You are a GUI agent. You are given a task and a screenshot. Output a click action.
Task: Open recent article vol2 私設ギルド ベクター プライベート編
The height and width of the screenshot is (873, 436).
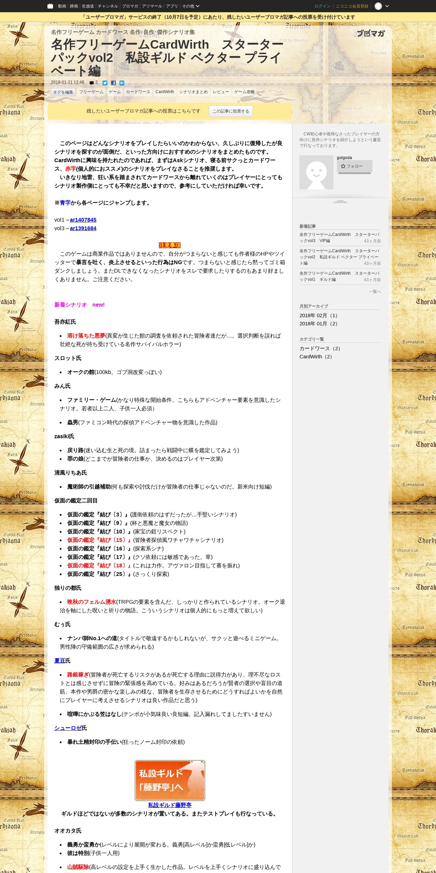pos(340,257)
